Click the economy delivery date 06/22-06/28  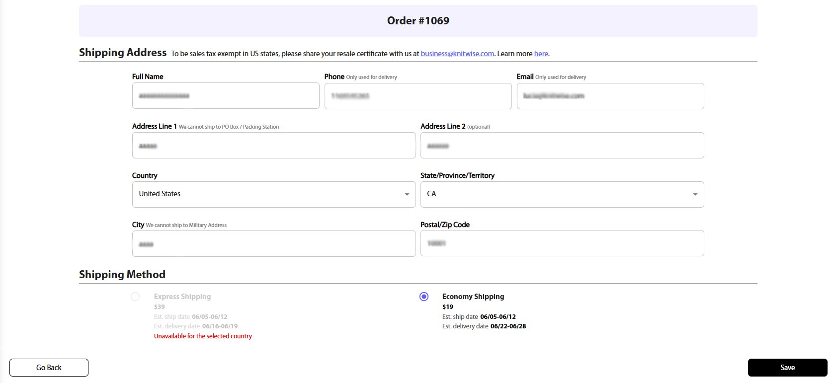point(508,326)
